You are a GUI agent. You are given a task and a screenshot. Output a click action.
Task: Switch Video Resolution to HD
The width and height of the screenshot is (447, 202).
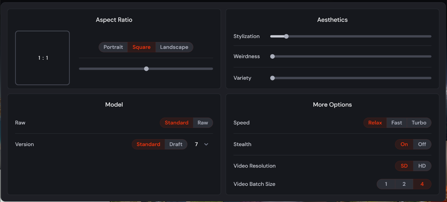point(422,166)
